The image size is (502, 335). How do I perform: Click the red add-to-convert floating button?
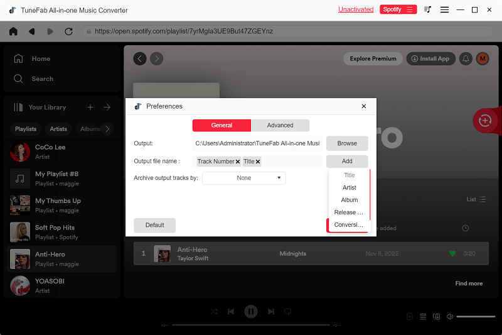coord(484,121)
